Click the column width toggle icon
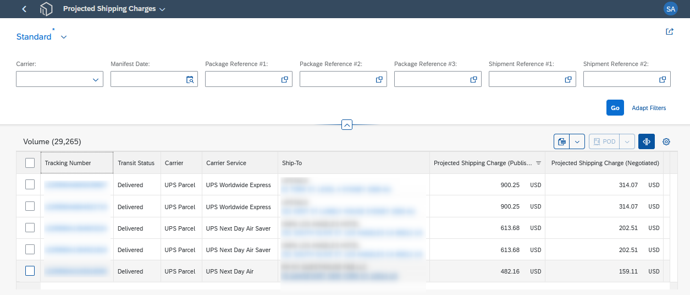This screenshot has height=295, width=690. tap(647, 141)
